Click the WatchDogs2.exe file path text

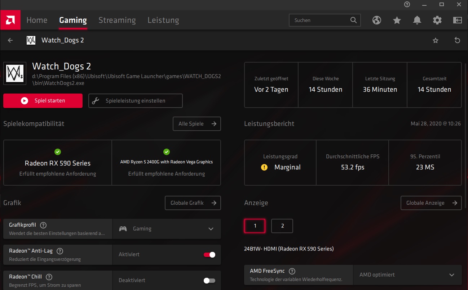coord(127,80)
